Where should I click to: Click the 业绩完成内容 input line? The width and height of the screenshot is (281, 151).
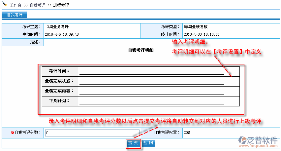click(152, 91)
